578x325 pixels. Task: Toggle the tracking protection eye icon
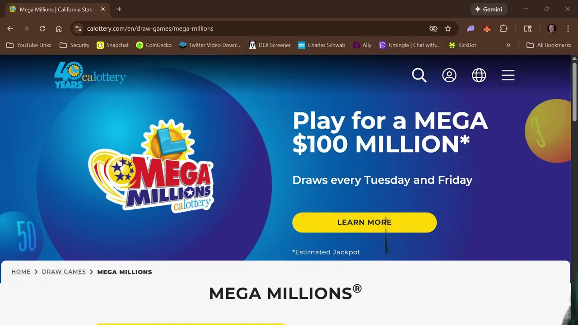433,28
